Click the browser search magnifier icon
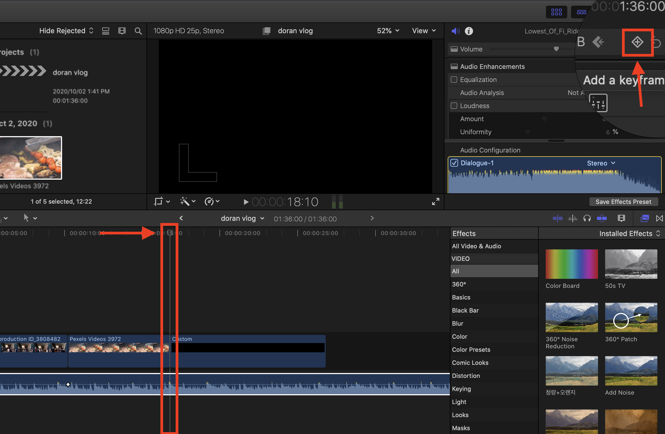 point(138,31)
